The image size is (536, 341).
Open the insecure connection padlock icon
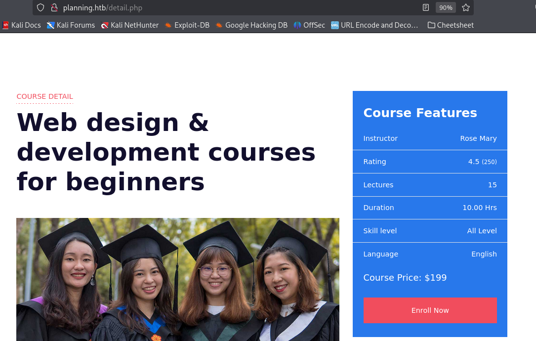click(x=54, y=7)
